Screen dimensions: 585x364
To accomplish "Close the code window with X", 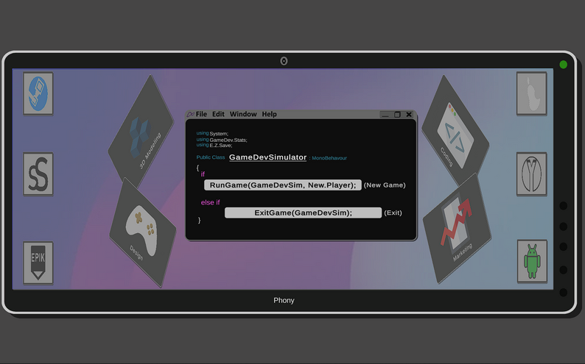I will [x=409, y=115].
